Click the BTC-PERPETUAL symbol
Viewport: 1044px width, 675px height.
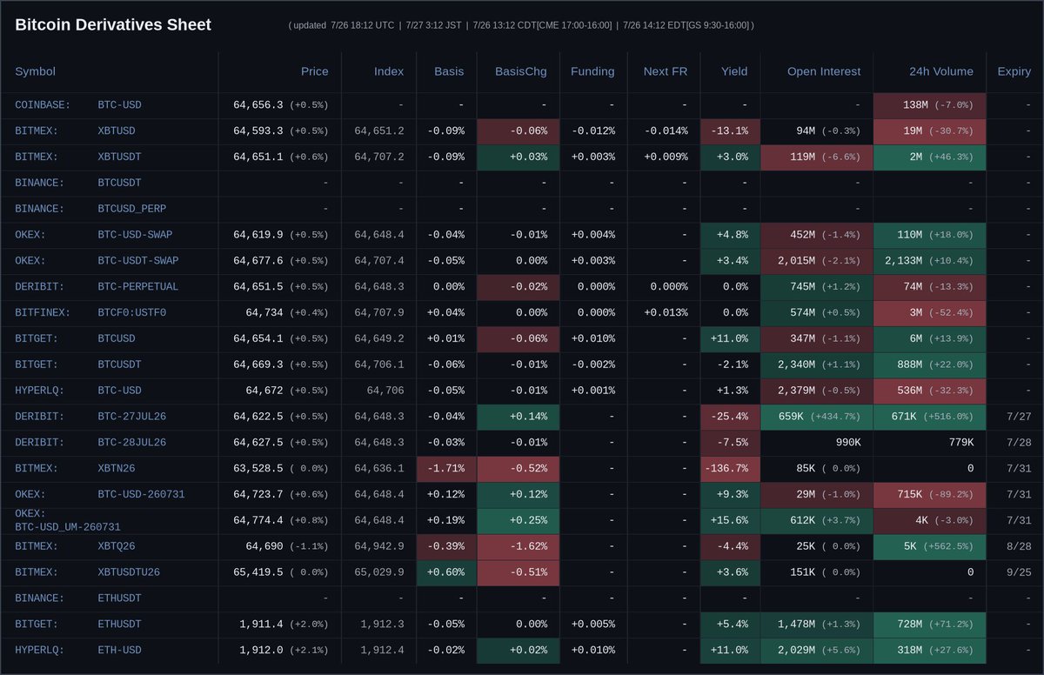tap(138, 287)
